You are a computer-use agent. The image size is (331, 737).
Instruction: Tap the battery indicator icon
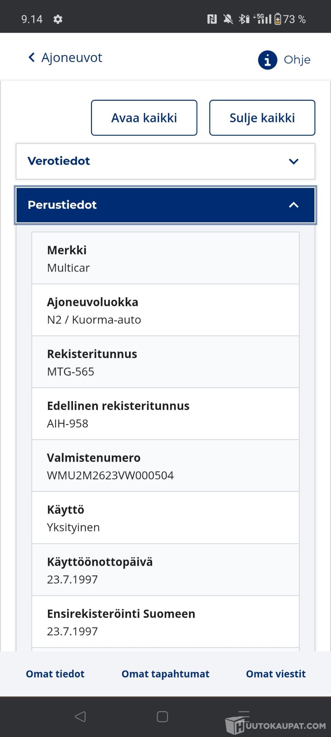pos(278,19)
